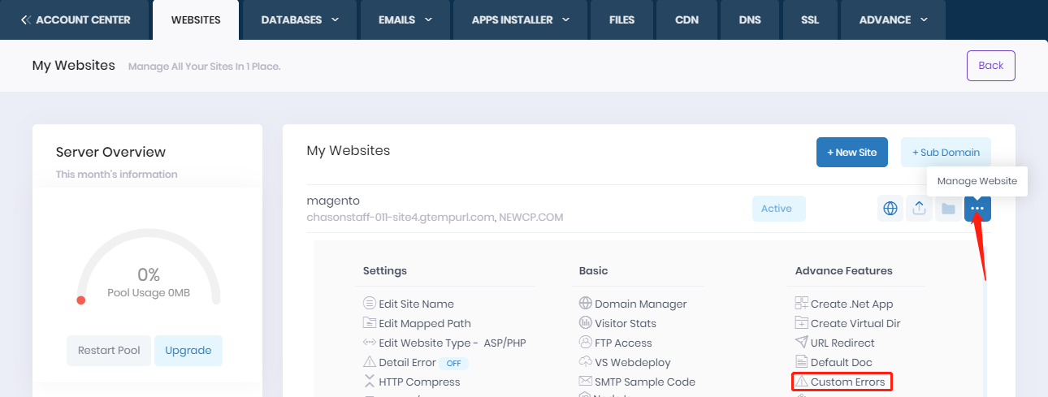Expand the Emails dropdown menu

point(404,19)
